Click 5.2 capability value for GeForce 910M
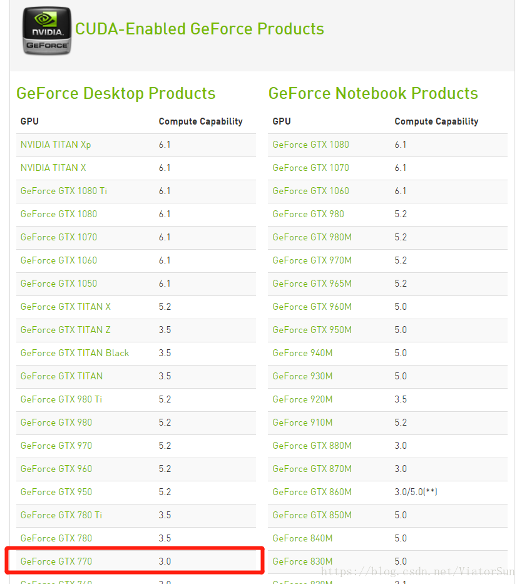Viewport: 522px width, 584px height. point(401,422)
